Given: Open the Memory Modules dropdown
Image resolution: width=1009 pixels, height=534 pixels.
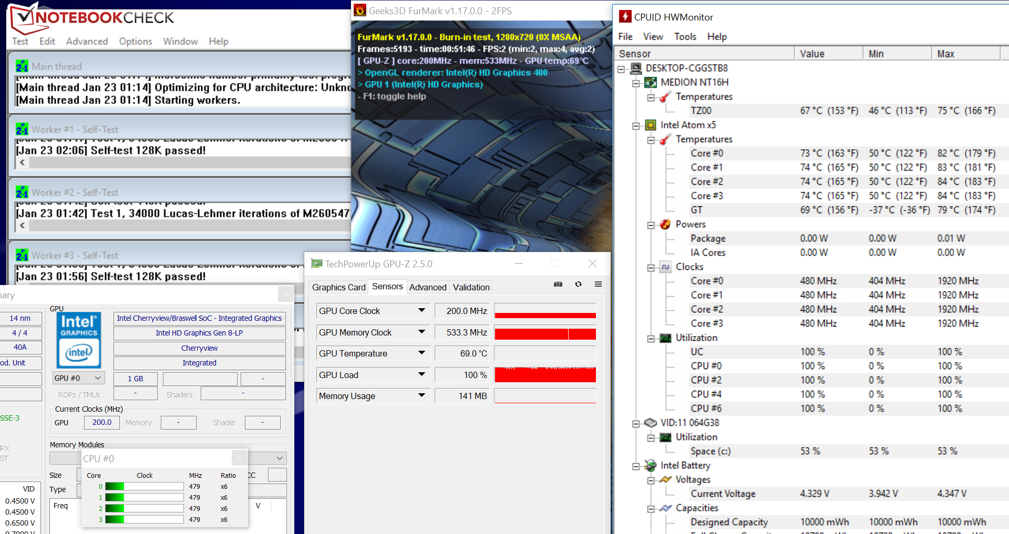Looking at the screenshot, I should point(280,458).
